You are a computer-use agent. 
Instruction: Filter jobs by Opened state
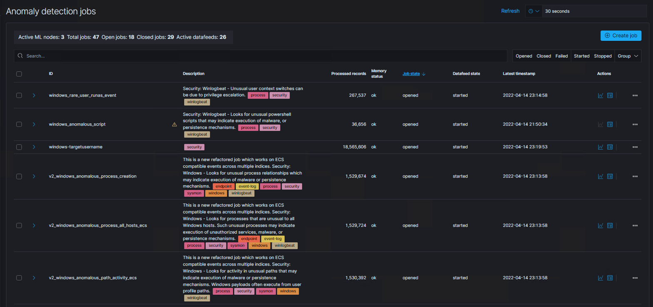[524, 56]
